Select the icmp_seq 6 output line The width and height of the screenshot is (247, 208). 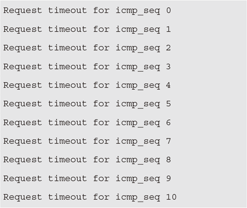[x=87, y=123]
